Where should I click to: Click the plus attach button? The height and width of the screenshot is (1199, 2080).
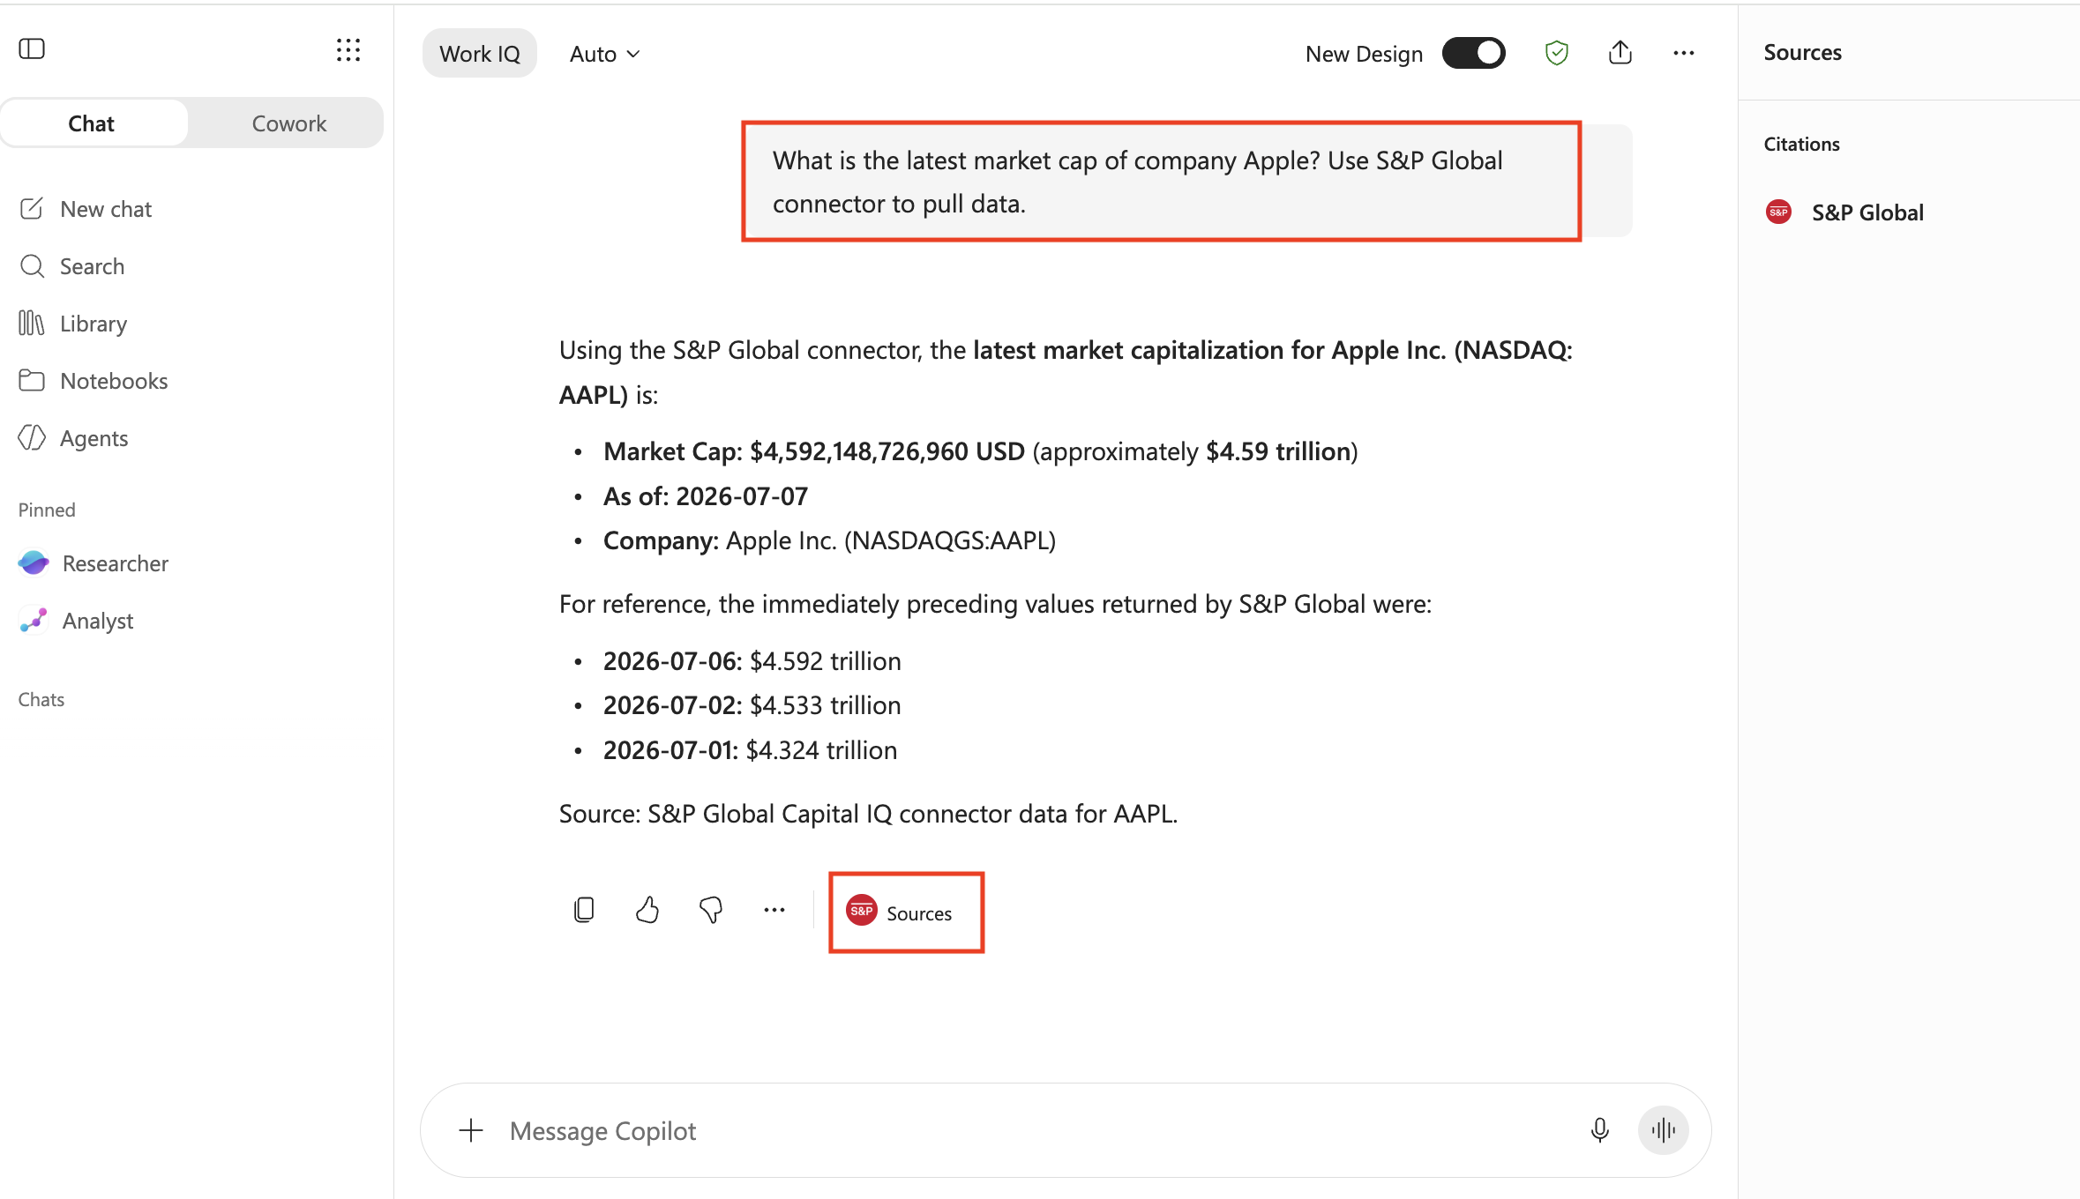click(472, 1130)
